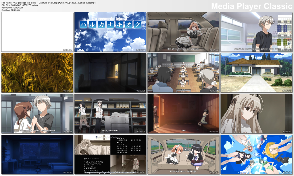Screen dimensions: 294x176
Task: Open the holding-hands thumbnail at 00:13:38
Action: click(x=37, y=114)
